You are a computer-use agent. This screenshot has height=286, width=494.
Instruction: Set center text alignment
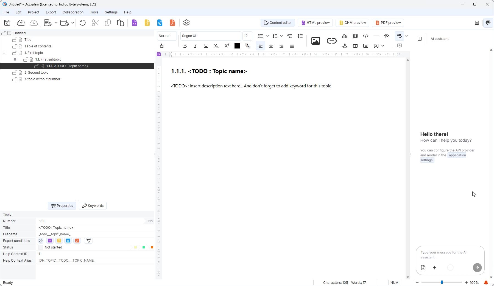[x=271, y=46]
